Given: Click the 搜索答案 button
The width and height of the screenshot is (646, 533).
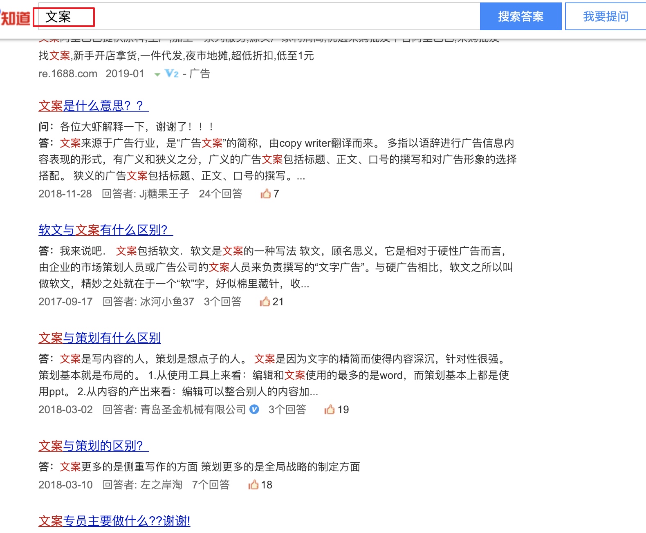Looking at the screenshot, I should tap(520, 16).
